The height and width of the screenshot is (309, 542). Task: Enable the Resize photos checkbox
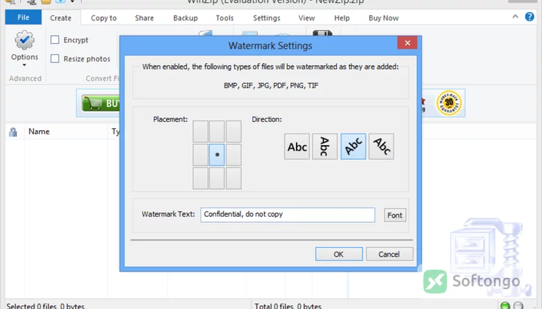[55, 58]
